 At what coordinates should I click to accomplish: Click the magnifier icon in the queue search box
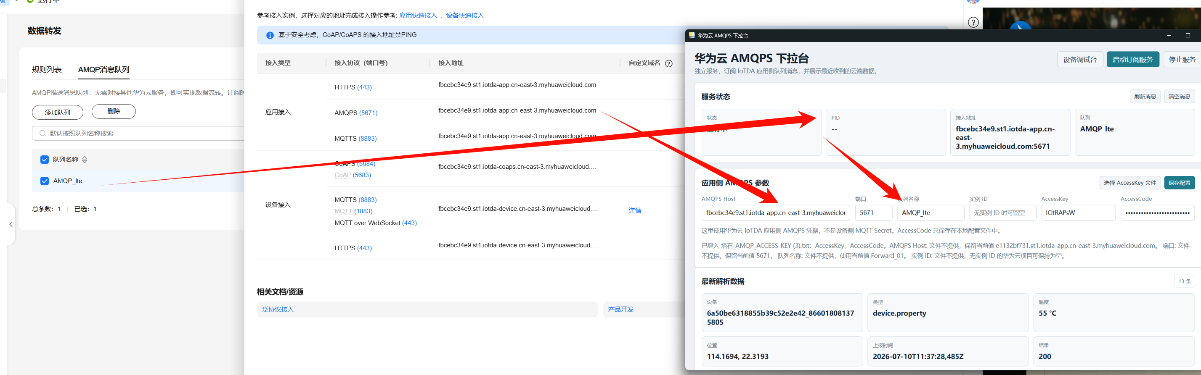pyautogui.click(x=43, y=134)
